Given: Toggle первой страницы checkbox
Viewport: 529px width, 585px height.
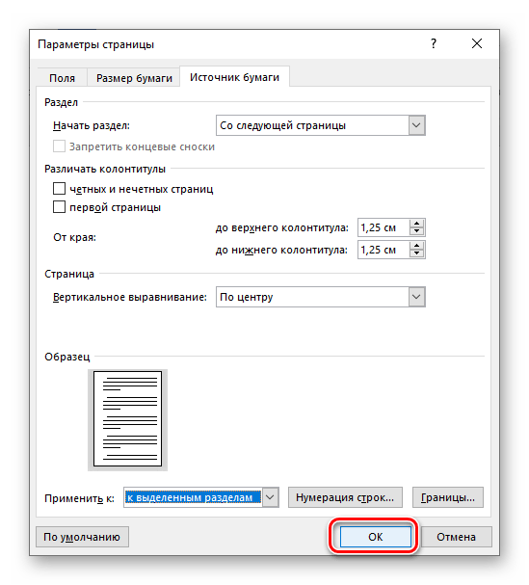Looking at the screenshot, I should pyautogui.click(x=59, y=206).
